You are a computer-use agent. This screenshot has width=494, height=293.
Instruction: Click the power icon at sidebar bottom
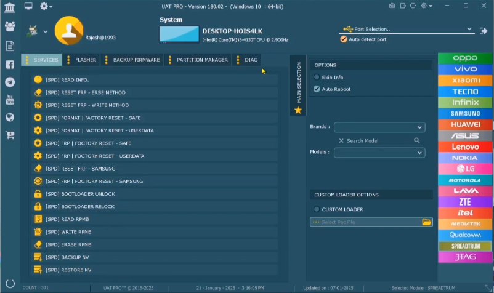click(10, 283)
